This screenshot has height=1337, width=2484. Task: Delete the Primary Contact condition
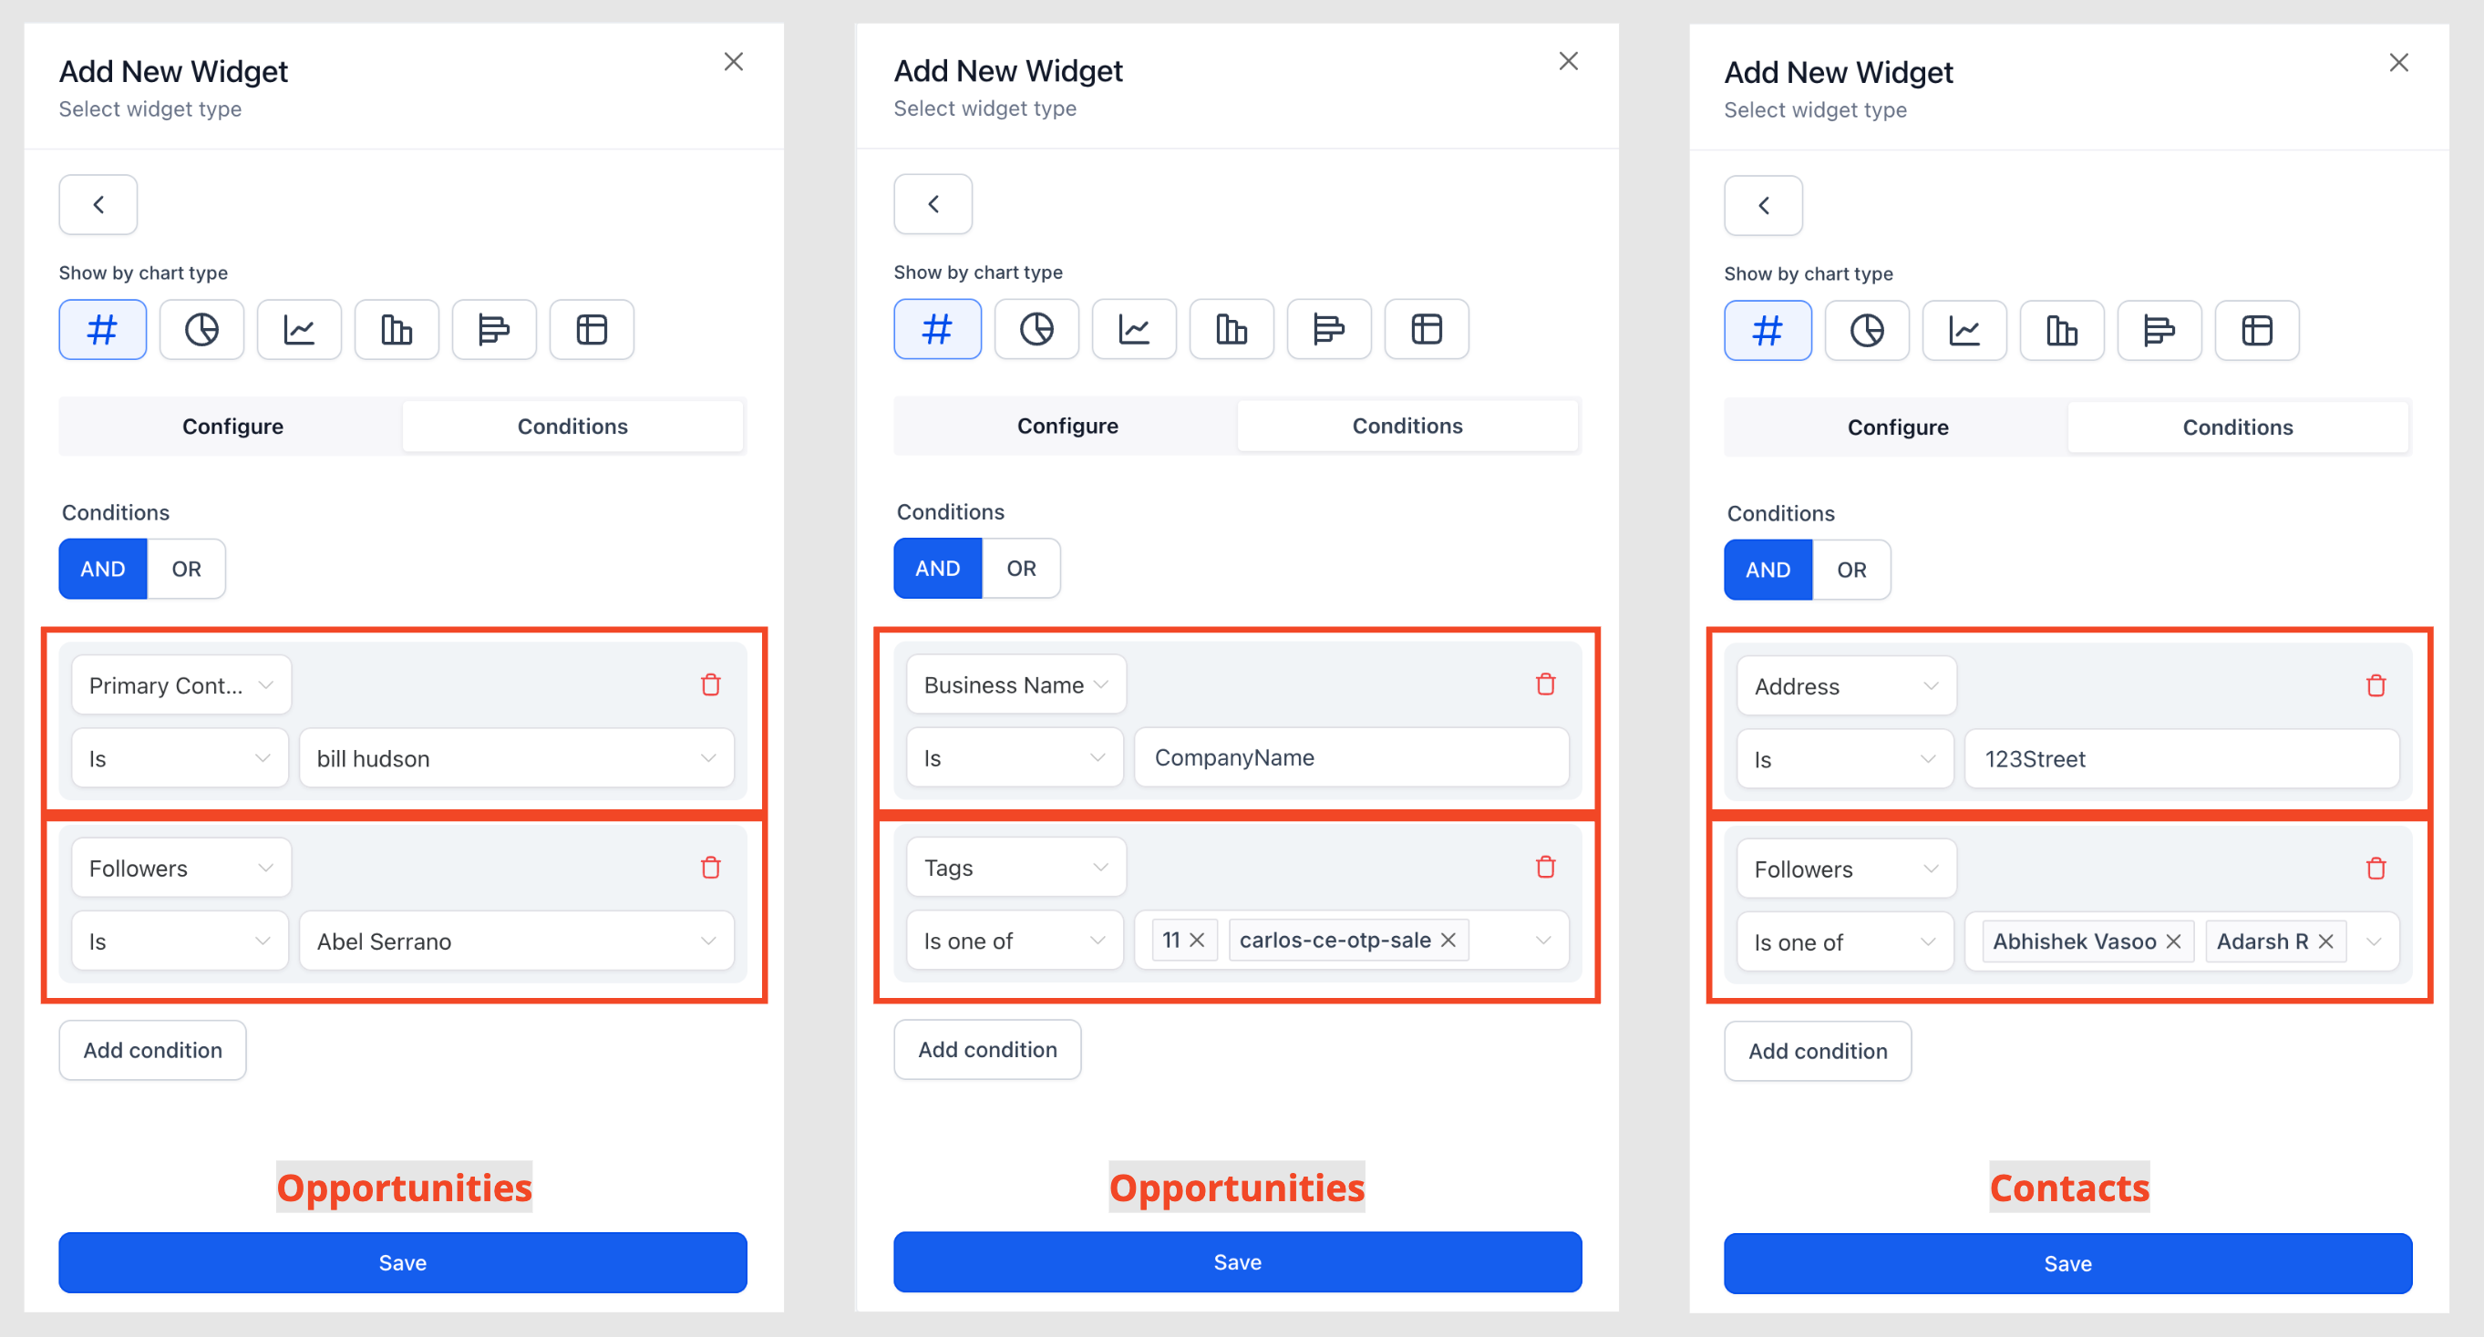click(711, 684)
